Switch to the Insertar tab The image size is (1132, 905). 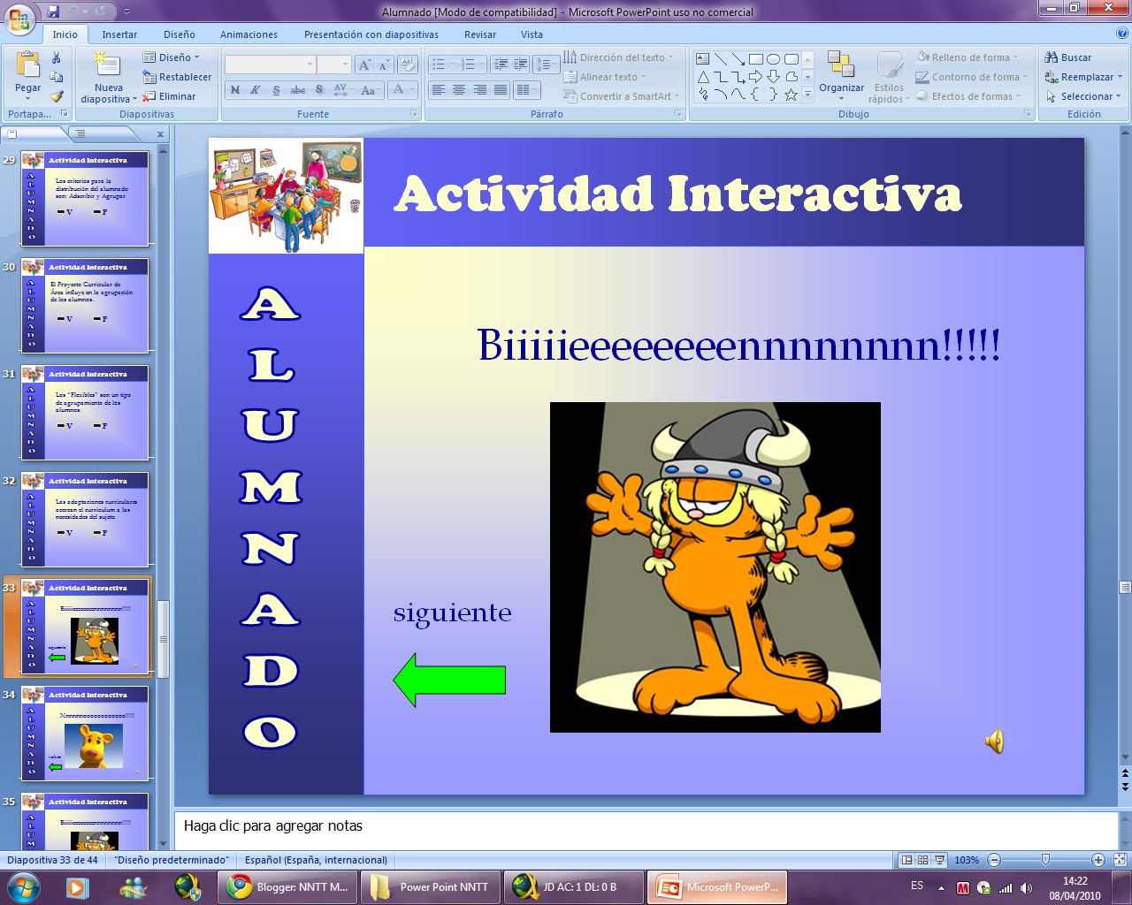click(x=119, y=34)
